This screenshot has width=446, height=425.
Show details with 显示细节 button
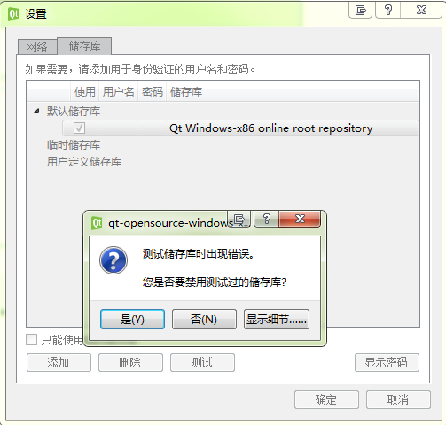click(277, 319)
